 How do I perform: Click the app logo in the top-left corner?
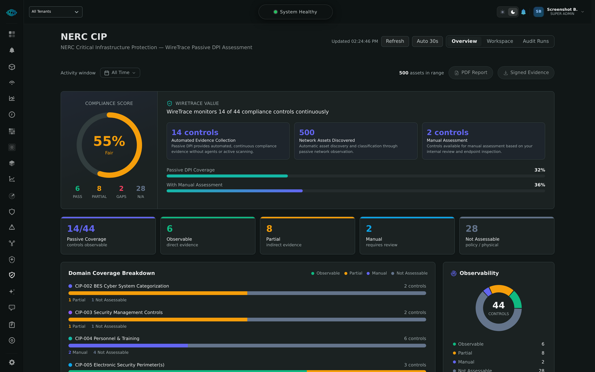(x=12, y=13)
